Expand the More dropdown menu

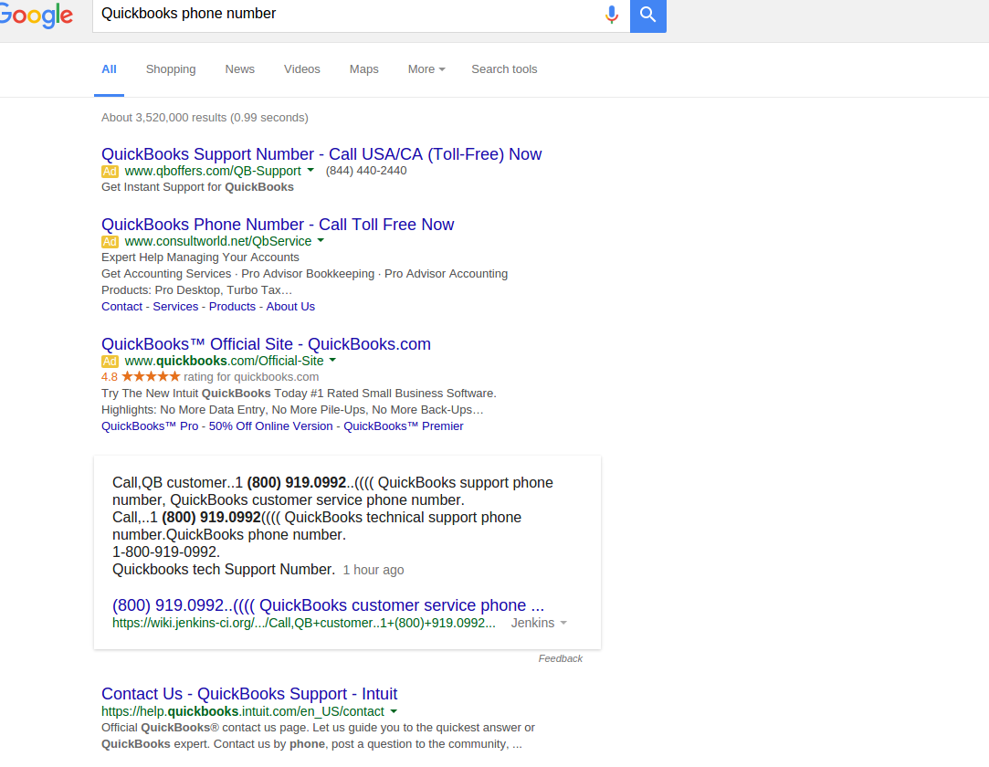coord(426,69)
